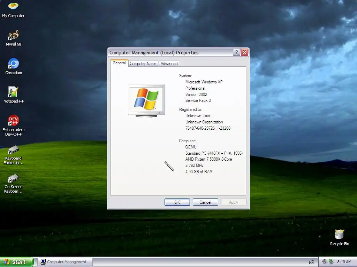
Task: Click the 8:10 AM clock
Action: [344, 262]
